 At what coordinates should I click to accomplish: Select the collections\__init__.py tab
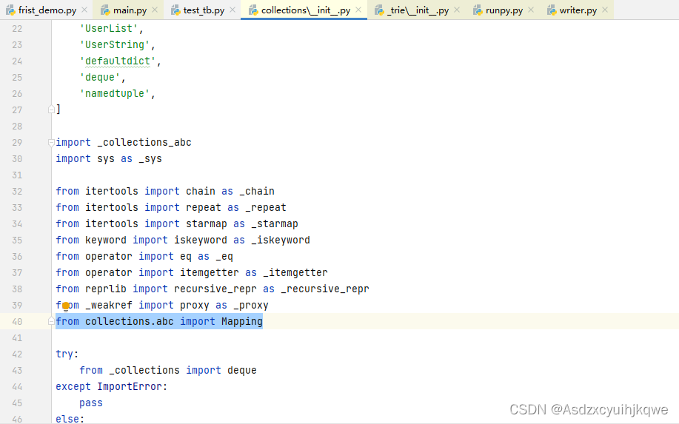point(306,10)
